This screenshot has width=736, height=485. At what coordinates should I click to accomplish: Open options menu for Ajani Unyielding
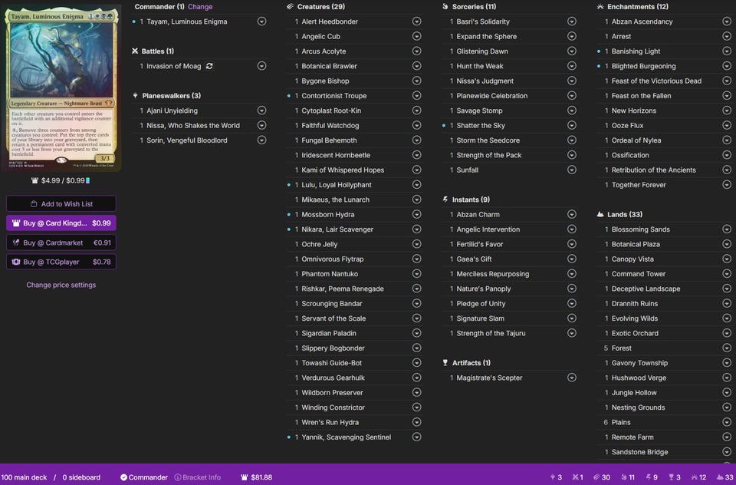(x=261, y=111)
